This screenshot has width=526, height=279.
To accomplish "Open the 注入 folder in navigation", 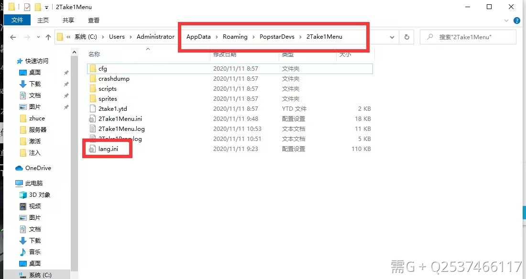I will click(x=35, y=152).
